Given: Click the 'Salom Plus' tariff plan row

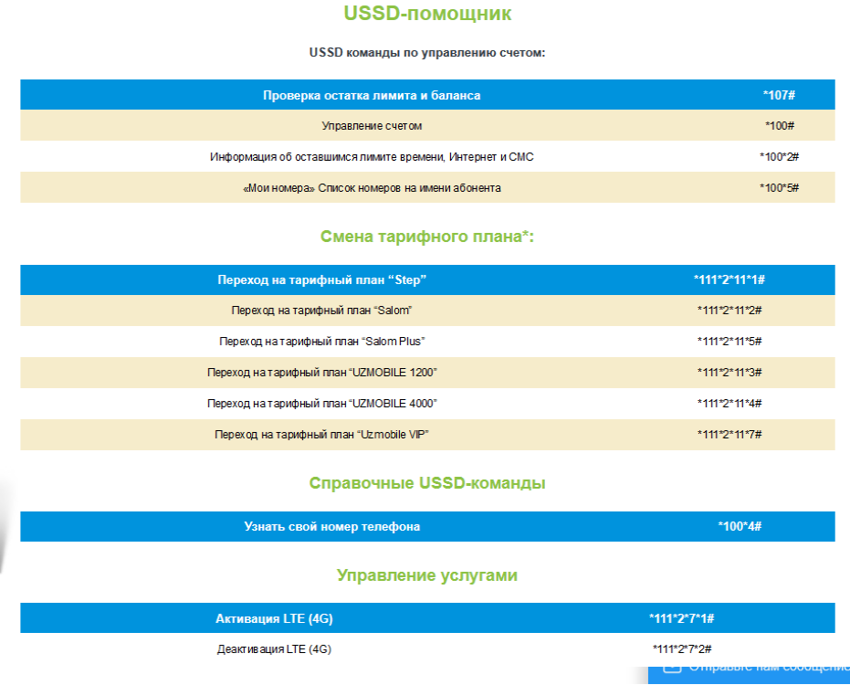Looking at the screenshot, I should [x=321, y=342].
